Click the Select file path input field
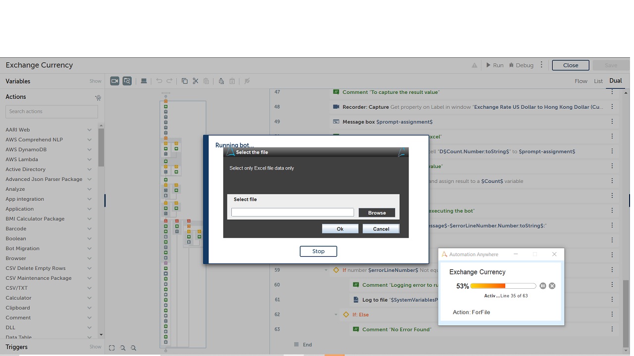Screen dimensions: 634x356 click(x=293, y=212)
